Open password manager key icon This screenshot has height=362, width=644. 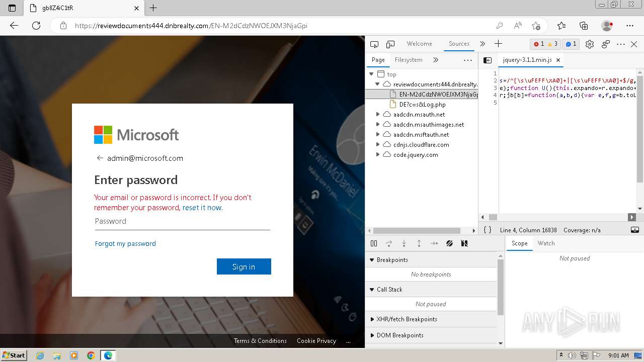[499, 26]
